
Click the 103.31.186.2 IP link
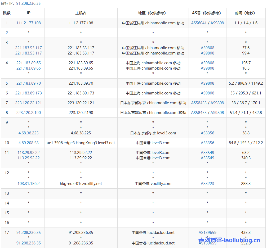coord(29,184)
